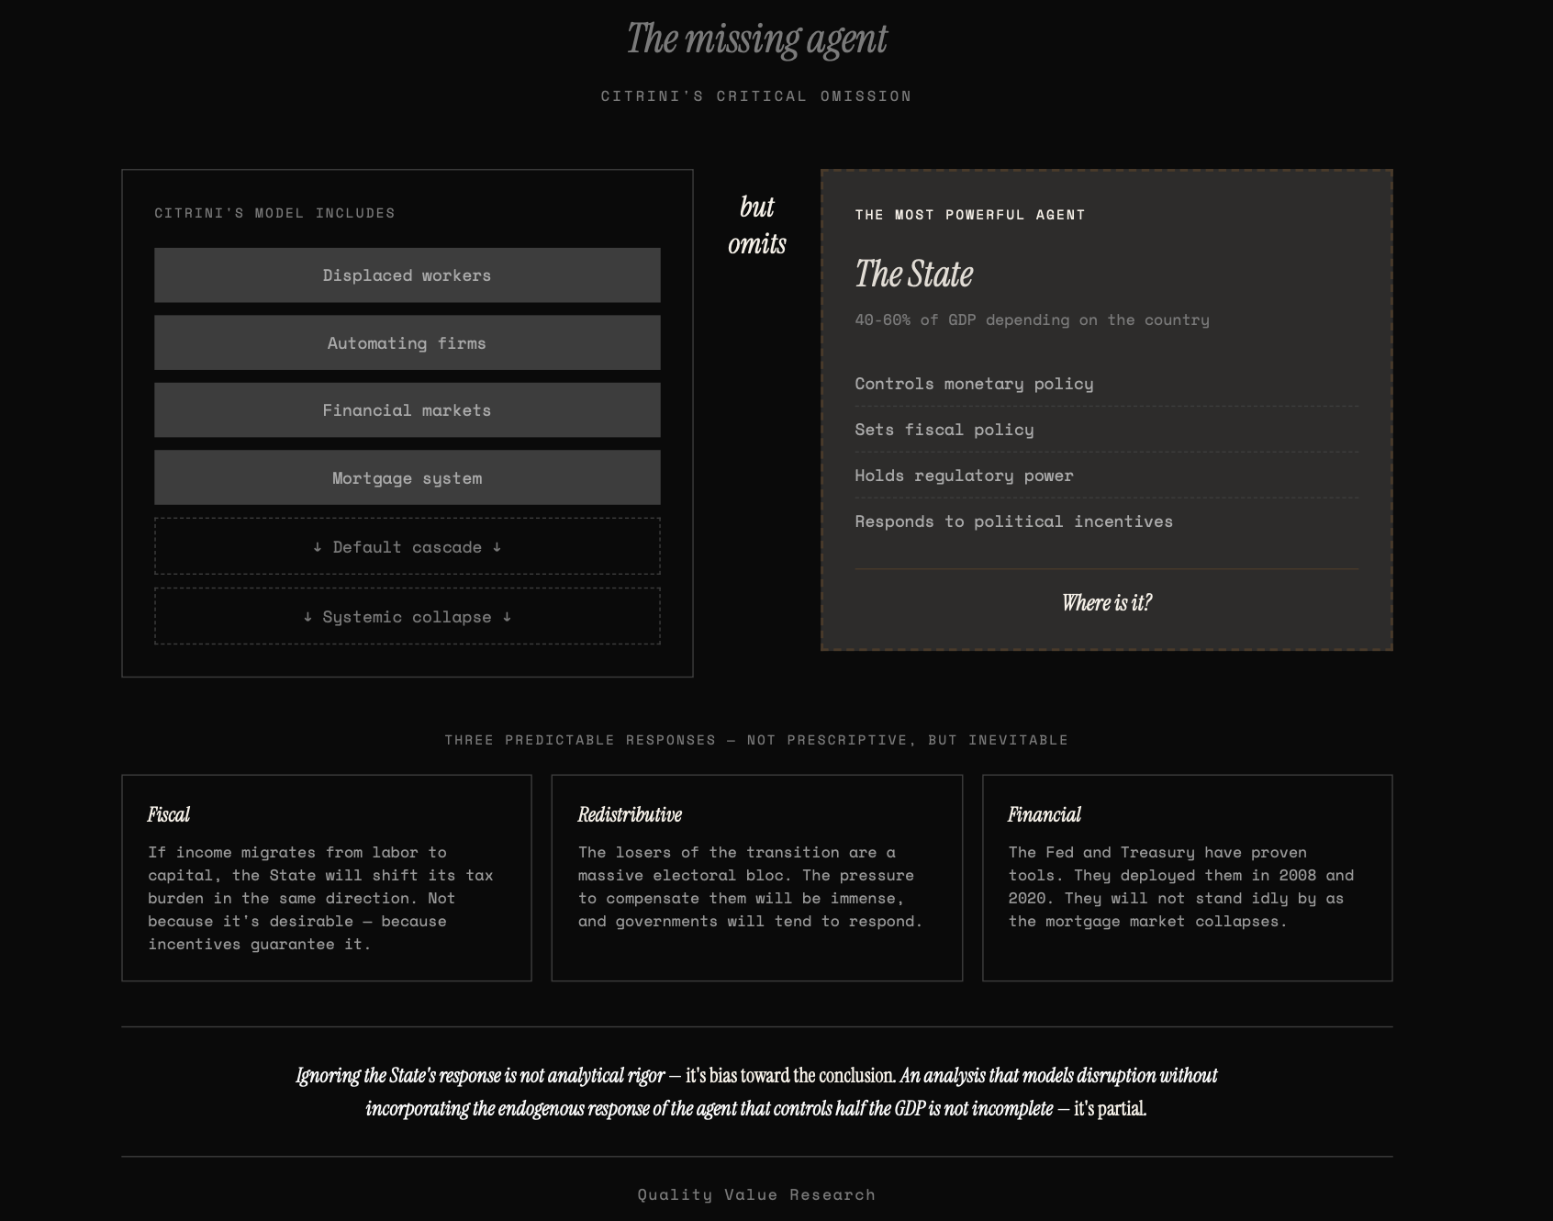Click the "but omits" connector text

(757, 225)
